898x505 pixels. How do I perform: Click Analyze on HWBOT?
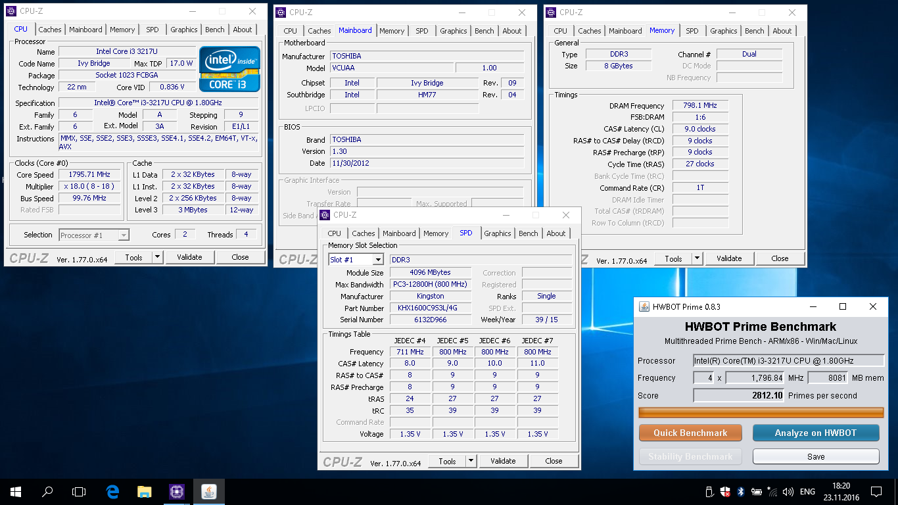pyautogui.click(x=816, y=433)
